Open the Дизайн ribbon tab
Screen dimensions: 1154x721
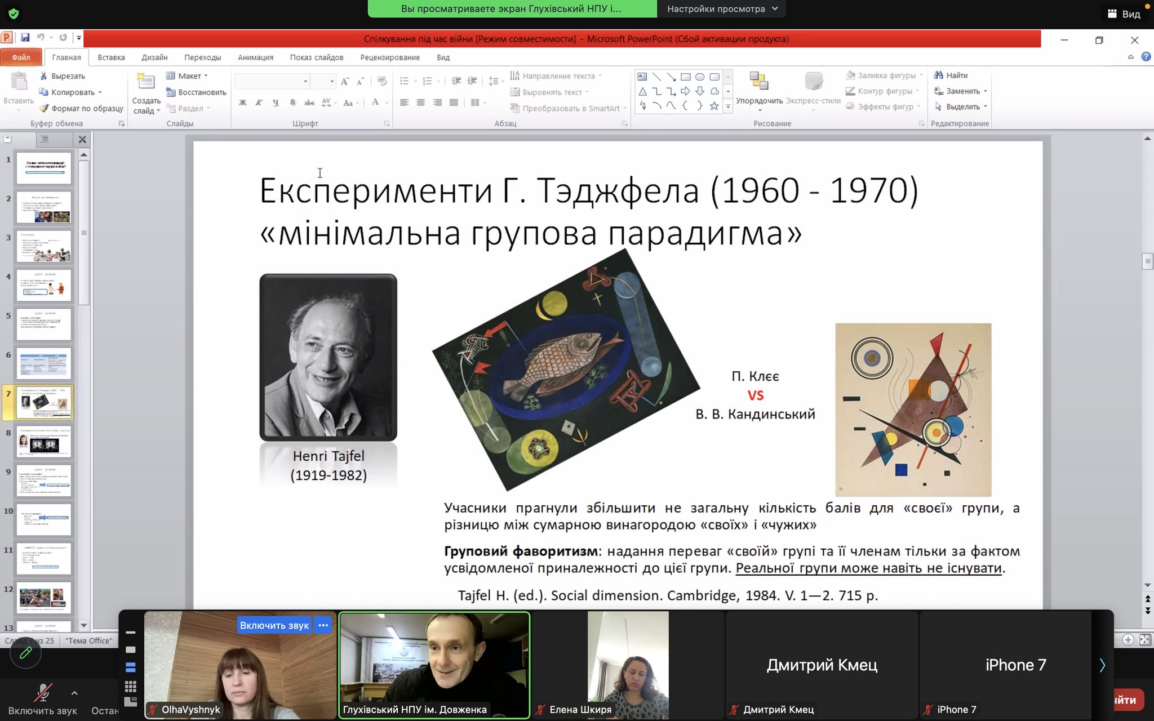point(154,57)
